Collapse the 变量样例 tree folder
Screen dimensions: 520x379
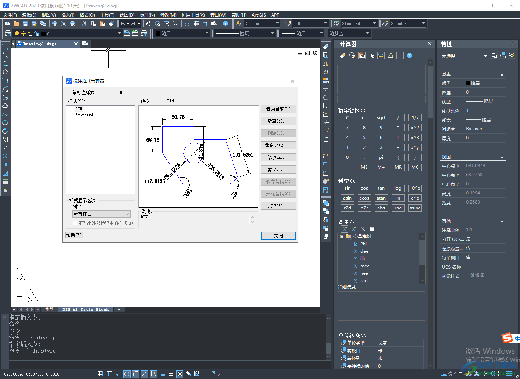click(342, 237)
